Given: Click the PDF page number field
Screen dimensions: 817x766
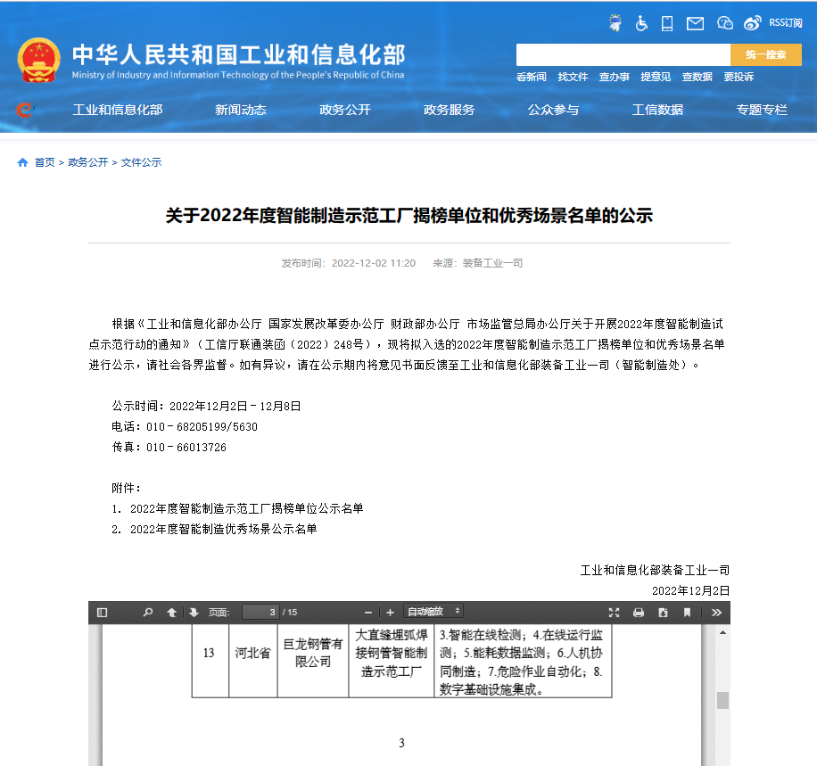Looking at the screenshot, I should [260, 613].
